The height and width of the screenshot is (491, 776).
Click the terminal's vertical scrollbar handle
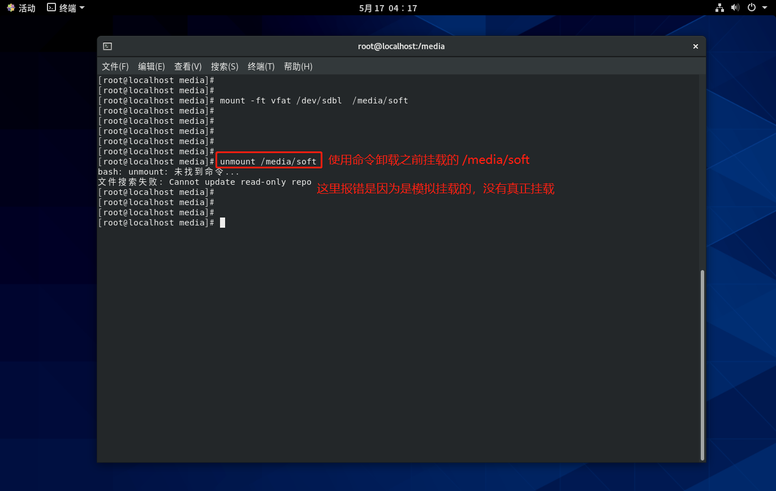(x=702, y=364)
